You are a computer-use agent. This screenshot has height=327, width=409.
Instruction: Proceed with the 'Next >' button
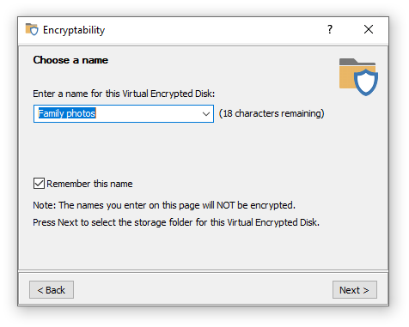click(355, 290)
